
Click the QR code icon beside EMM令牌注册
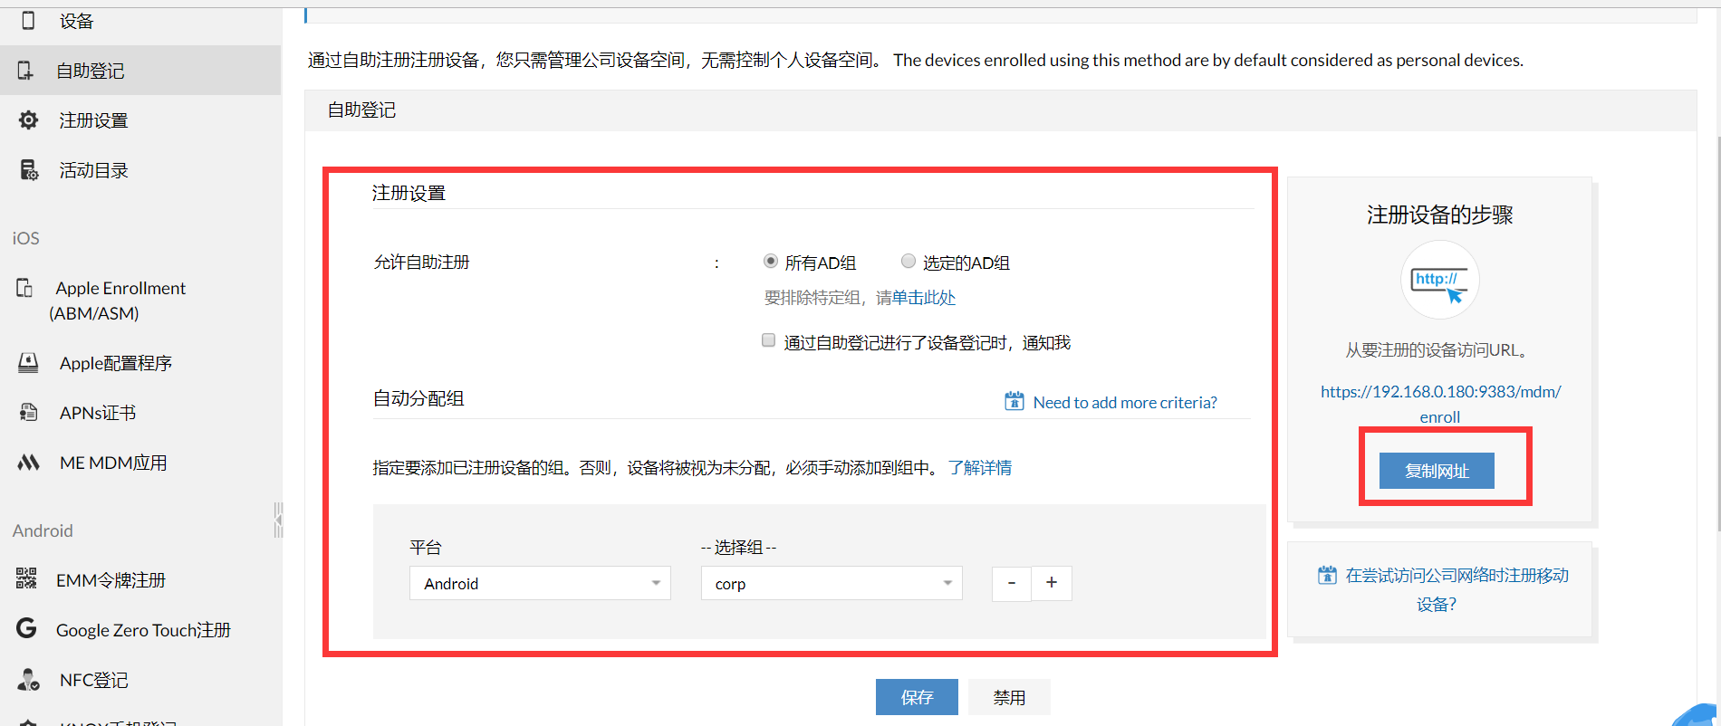tap(26, 578)
